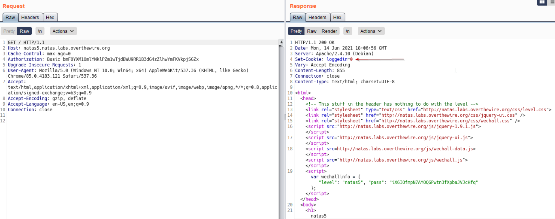Click the HTML comment about header
Image resolution: width=555 pixels, height=219 pixels.
click(x=392, y=104)
